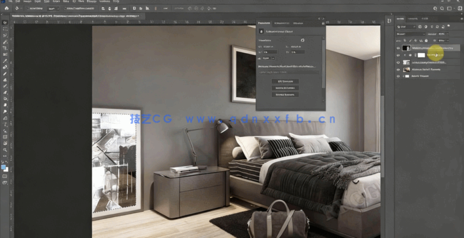Click the background white color swatch
The width and height of the screenshot is (464, 238).
coord(6,170)
